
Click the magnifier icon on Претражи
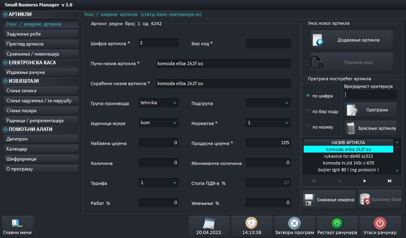352,110
